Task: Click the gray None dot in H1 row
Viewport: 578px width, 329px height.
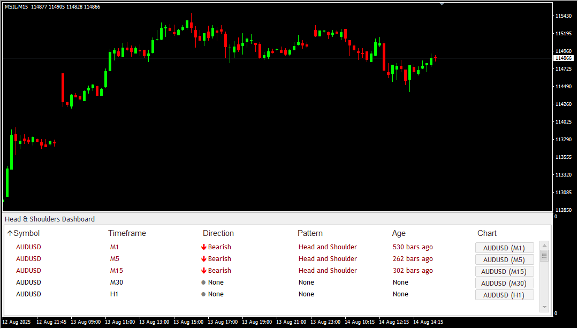Action: tap(204, 294)
